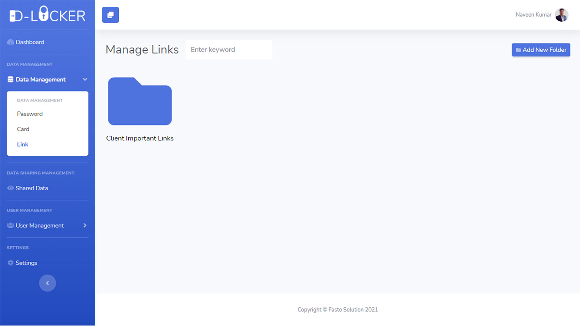This screenshot has width=580, height=326.
Task: Open the Client Important Links folder label
Action: point(140,139)
